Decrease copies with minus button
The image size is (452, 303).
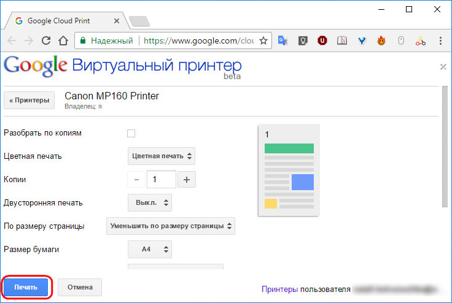[x=136, y=180]
